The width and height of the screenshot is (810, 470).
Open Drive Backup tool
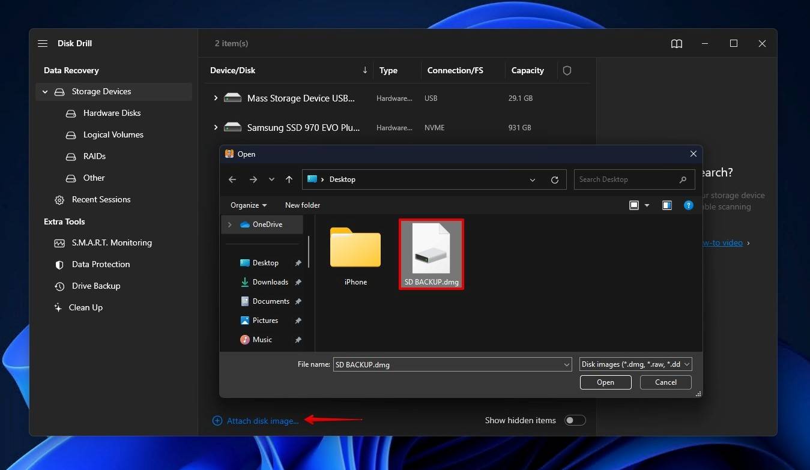pos(96,286)
